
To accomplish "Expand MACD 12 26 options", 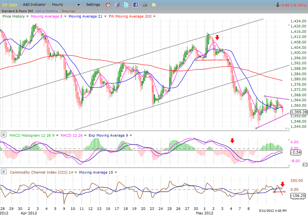I will point(85,135).
